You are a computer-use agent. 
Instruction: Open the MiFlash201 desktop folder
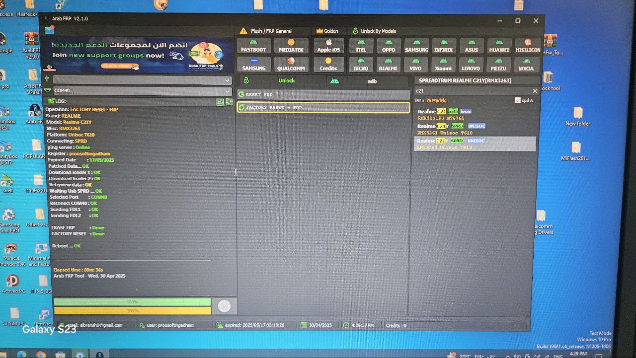pyautogui.click(x=575, y=151)
